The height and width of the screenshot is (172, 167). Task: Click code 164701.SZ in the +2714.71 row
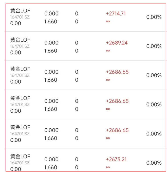[20, 17]
